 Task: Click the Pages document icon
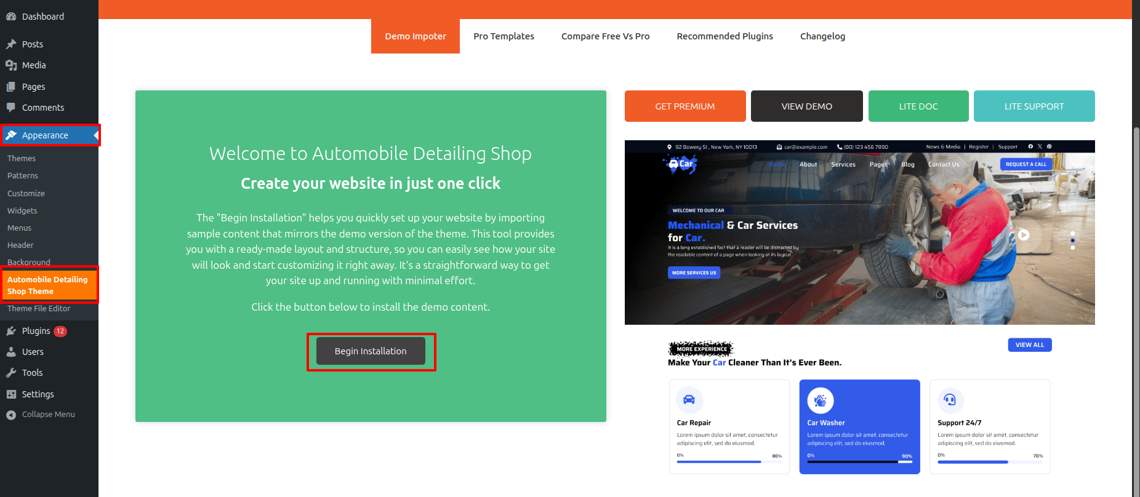(11, 87)
